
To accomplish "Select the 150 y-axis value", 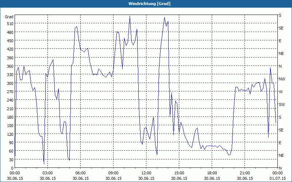I will (10, 126).
